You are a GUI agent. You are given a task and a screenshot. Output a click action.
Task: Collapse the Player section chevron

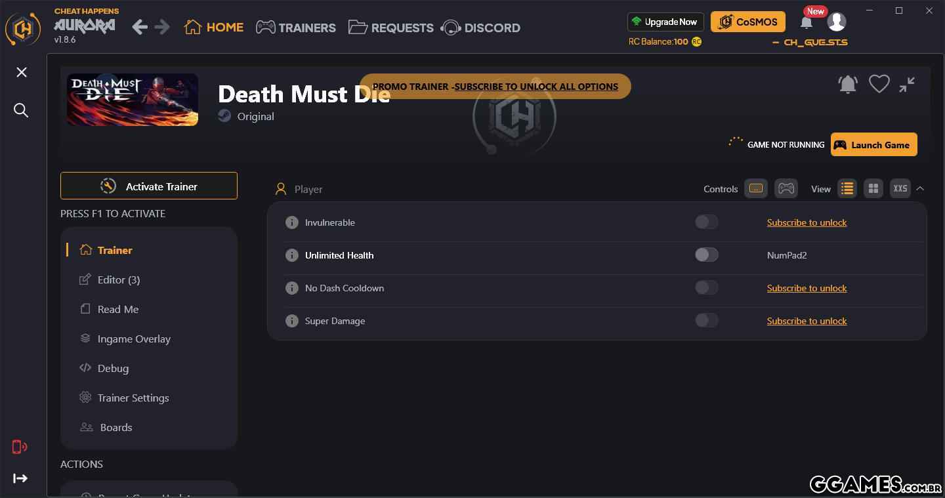tap(920, 189)
